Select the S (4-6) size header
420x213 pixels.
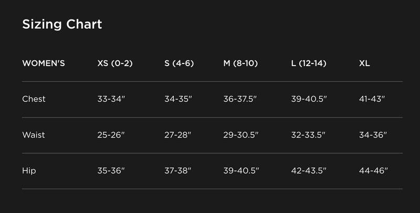pyautogui.click(x=179, y=63)
